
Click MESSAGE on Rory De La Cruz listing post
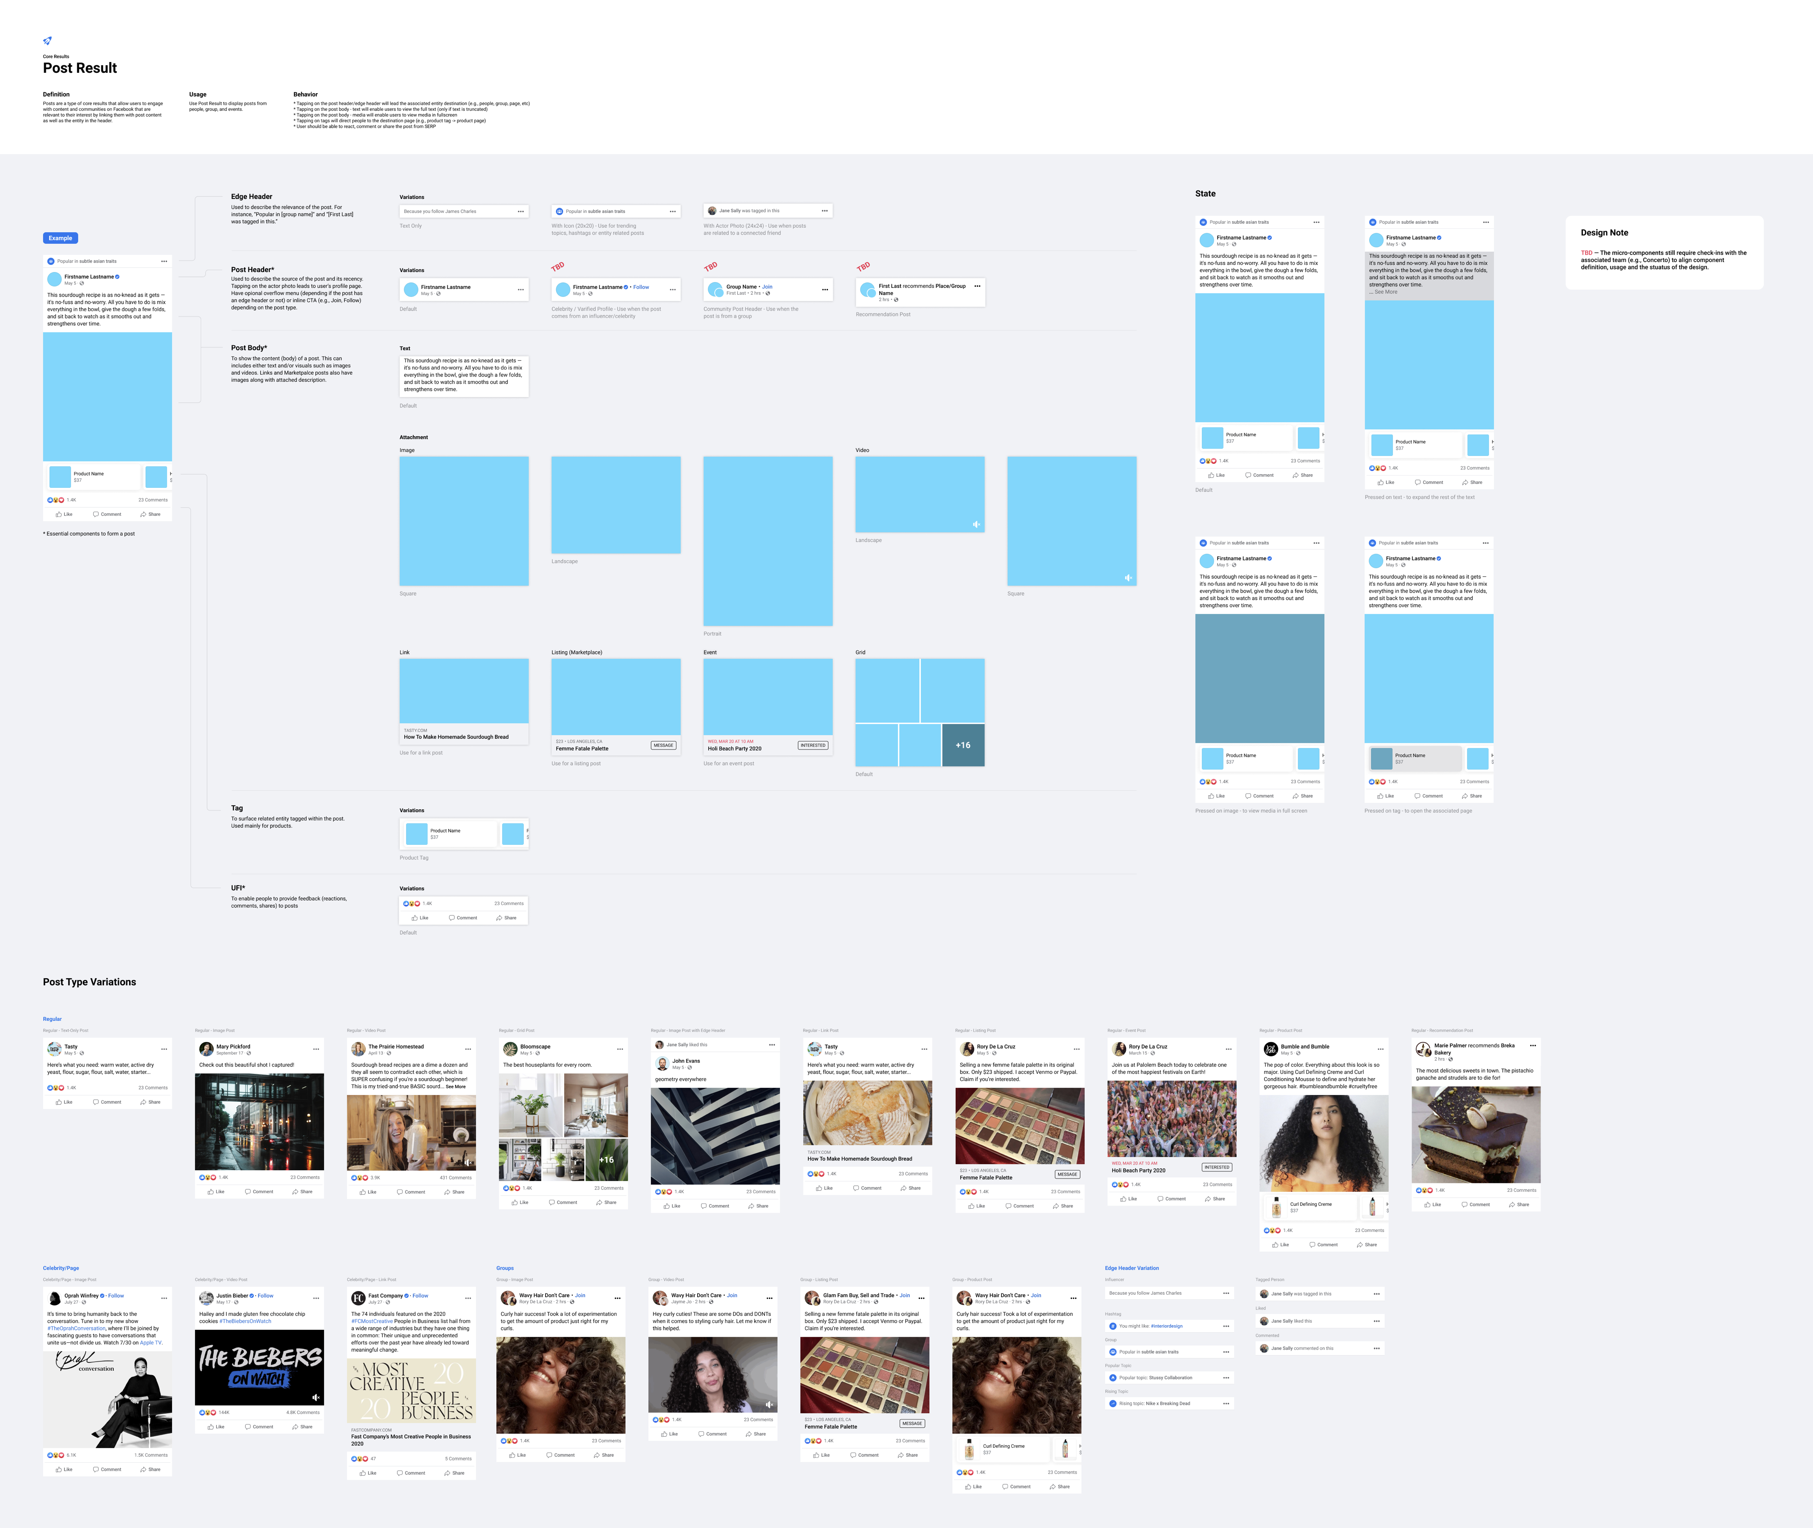pyautogui.click(x=1067, y=1175)
